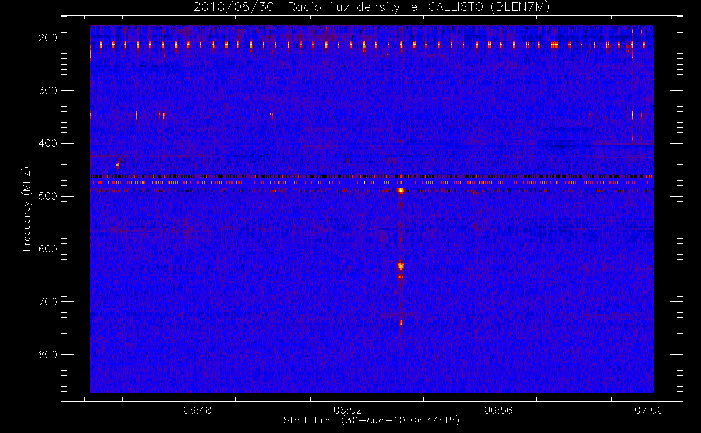The image size is (701, 433).
Task: Click the 700 frequency tick label
Action: pyautogui.click(x=48, y=302)
